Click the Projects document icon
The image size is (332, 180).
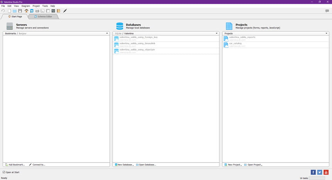coord(229,26)
